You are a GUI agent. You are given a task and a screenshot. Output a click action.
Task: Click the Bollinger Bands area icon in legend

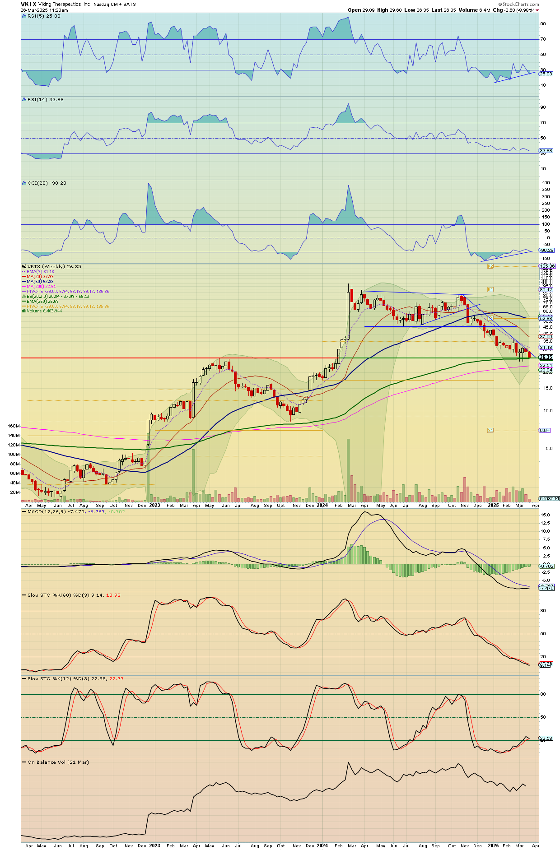click(x=24, y=297)
